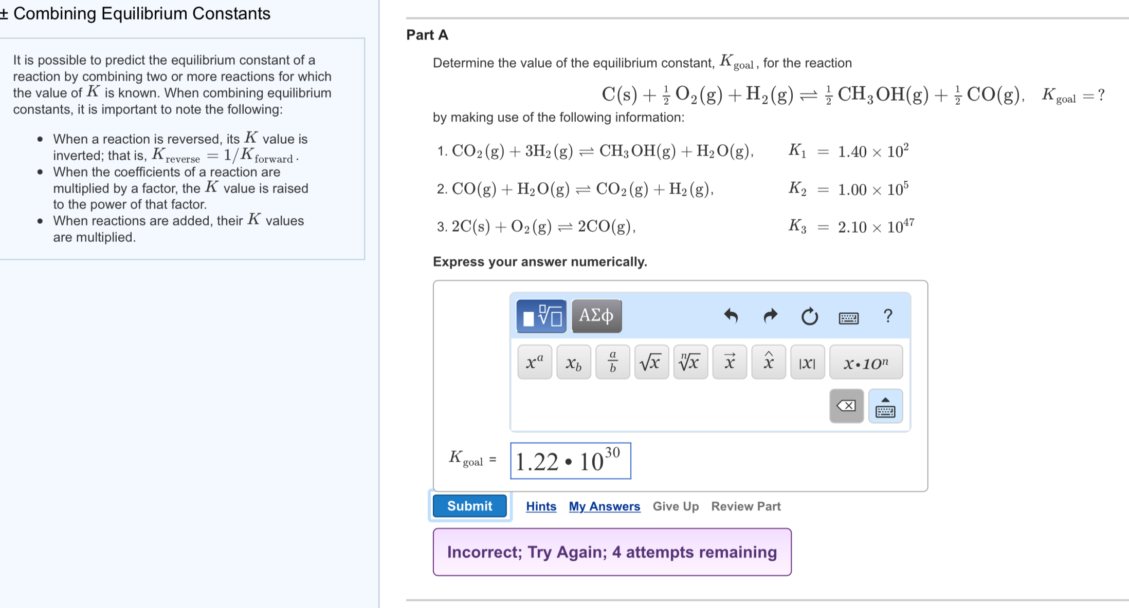The image size is (1129, 608).
Task: Click the undo arrow in the equation editor
Action: 731,316
